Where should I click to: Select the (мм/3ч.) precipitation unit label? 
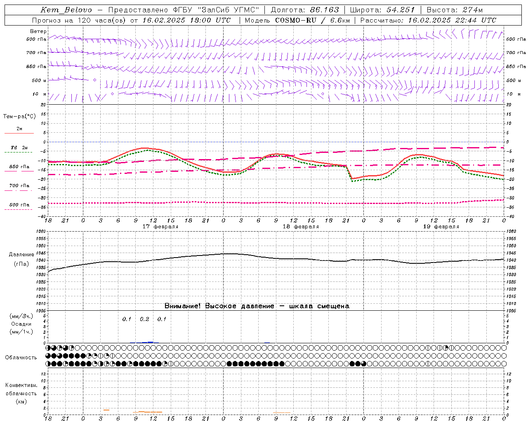coord(21,316)
